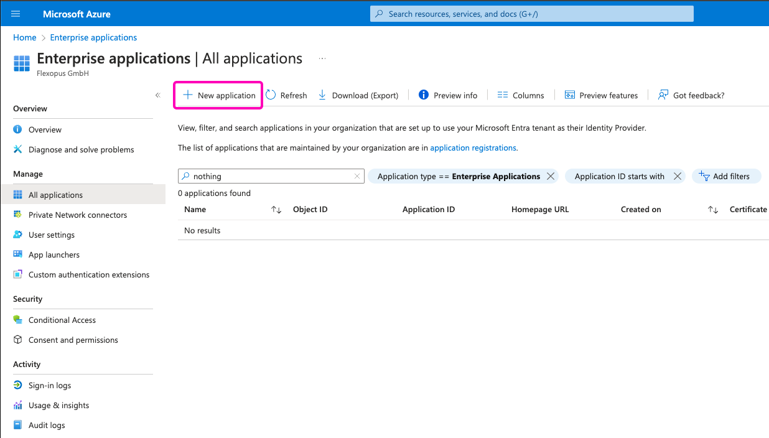Image resolution: width=769 pixels, height=438 pixels.
Task: Open the application registrations link
Action: coord(473,148)
